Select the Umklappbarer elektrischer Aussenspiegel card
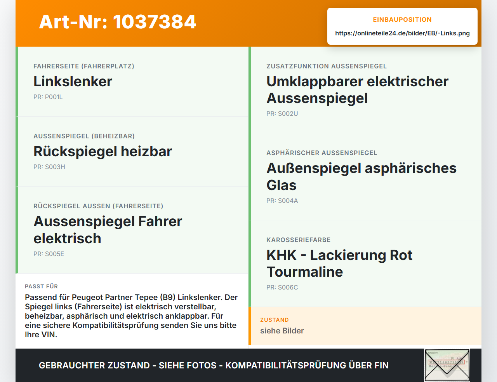The width and height of the screenshot is (497, 382). 365,90
